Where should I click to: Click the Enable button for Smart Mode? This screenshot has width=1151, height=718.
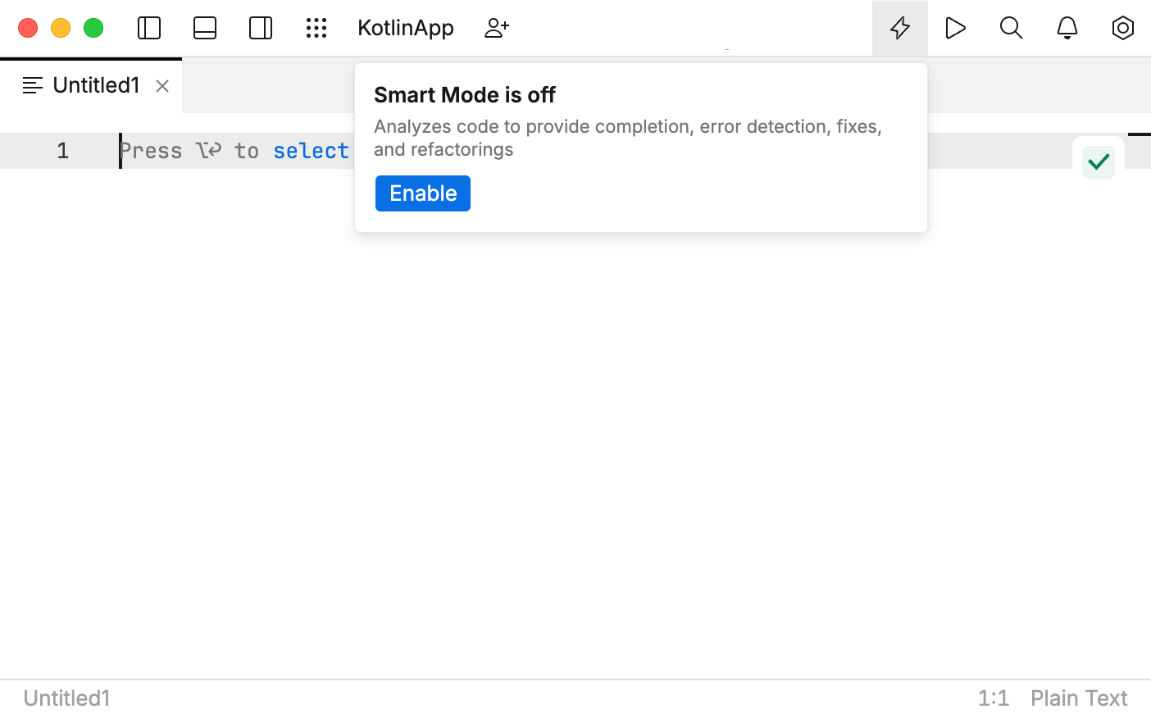pos(423,193)
